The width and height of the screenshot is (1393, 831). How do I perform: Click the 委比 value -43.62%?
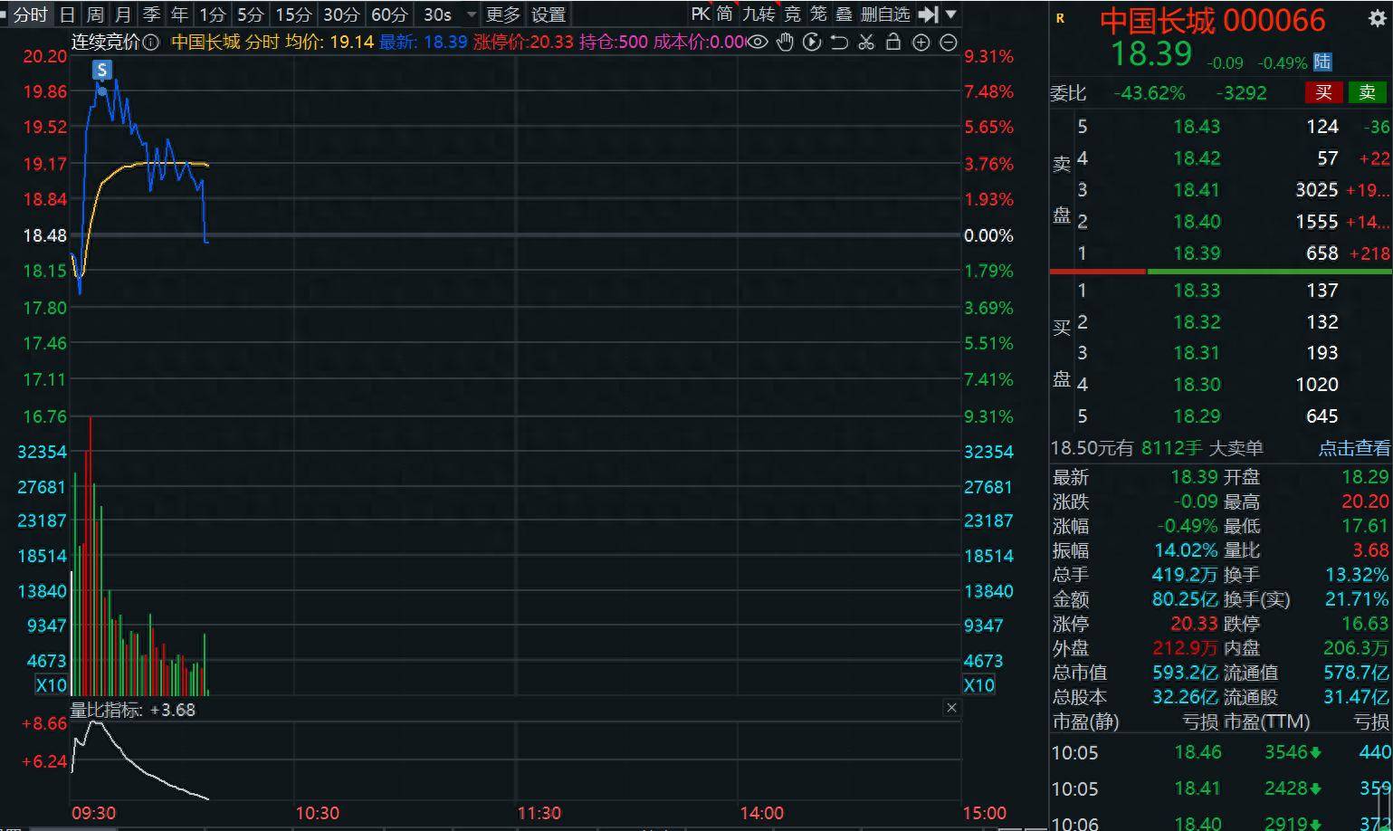(1149, 92)
